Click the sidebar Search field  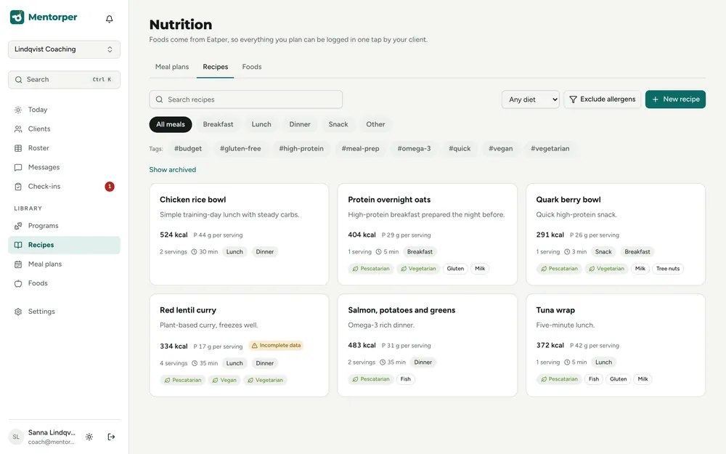click(x=64, y=80)
